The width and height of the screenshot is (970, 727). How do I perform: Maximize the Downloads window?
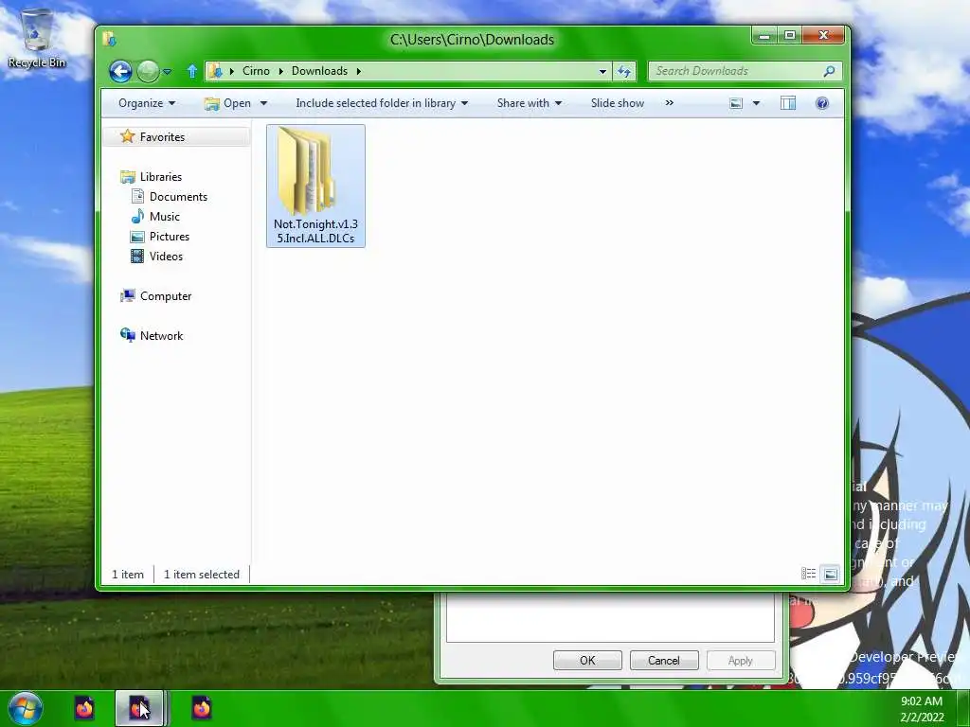point(790,36)
